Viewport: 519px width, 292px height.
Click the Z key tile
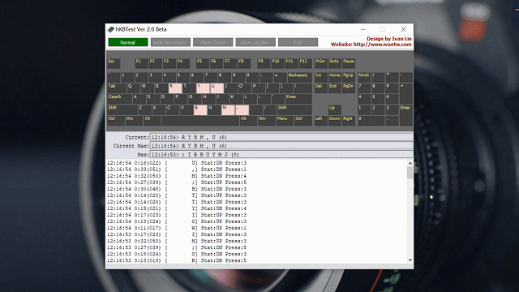144,110
